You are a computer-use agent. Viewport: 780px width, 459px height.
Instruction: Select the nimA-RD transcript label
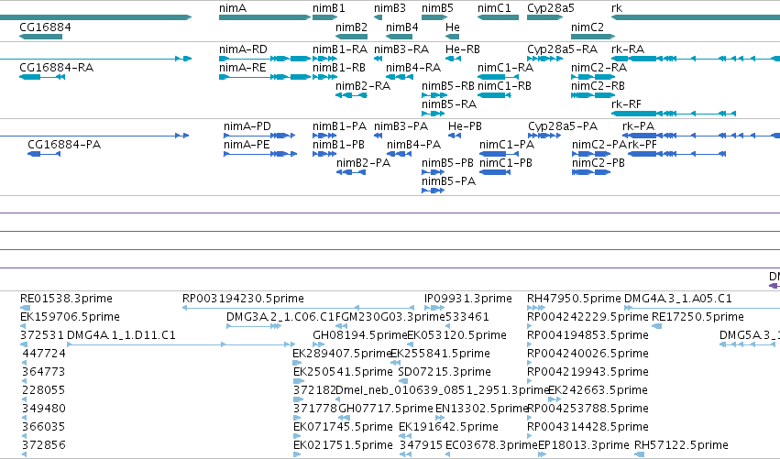pos(243,49)
